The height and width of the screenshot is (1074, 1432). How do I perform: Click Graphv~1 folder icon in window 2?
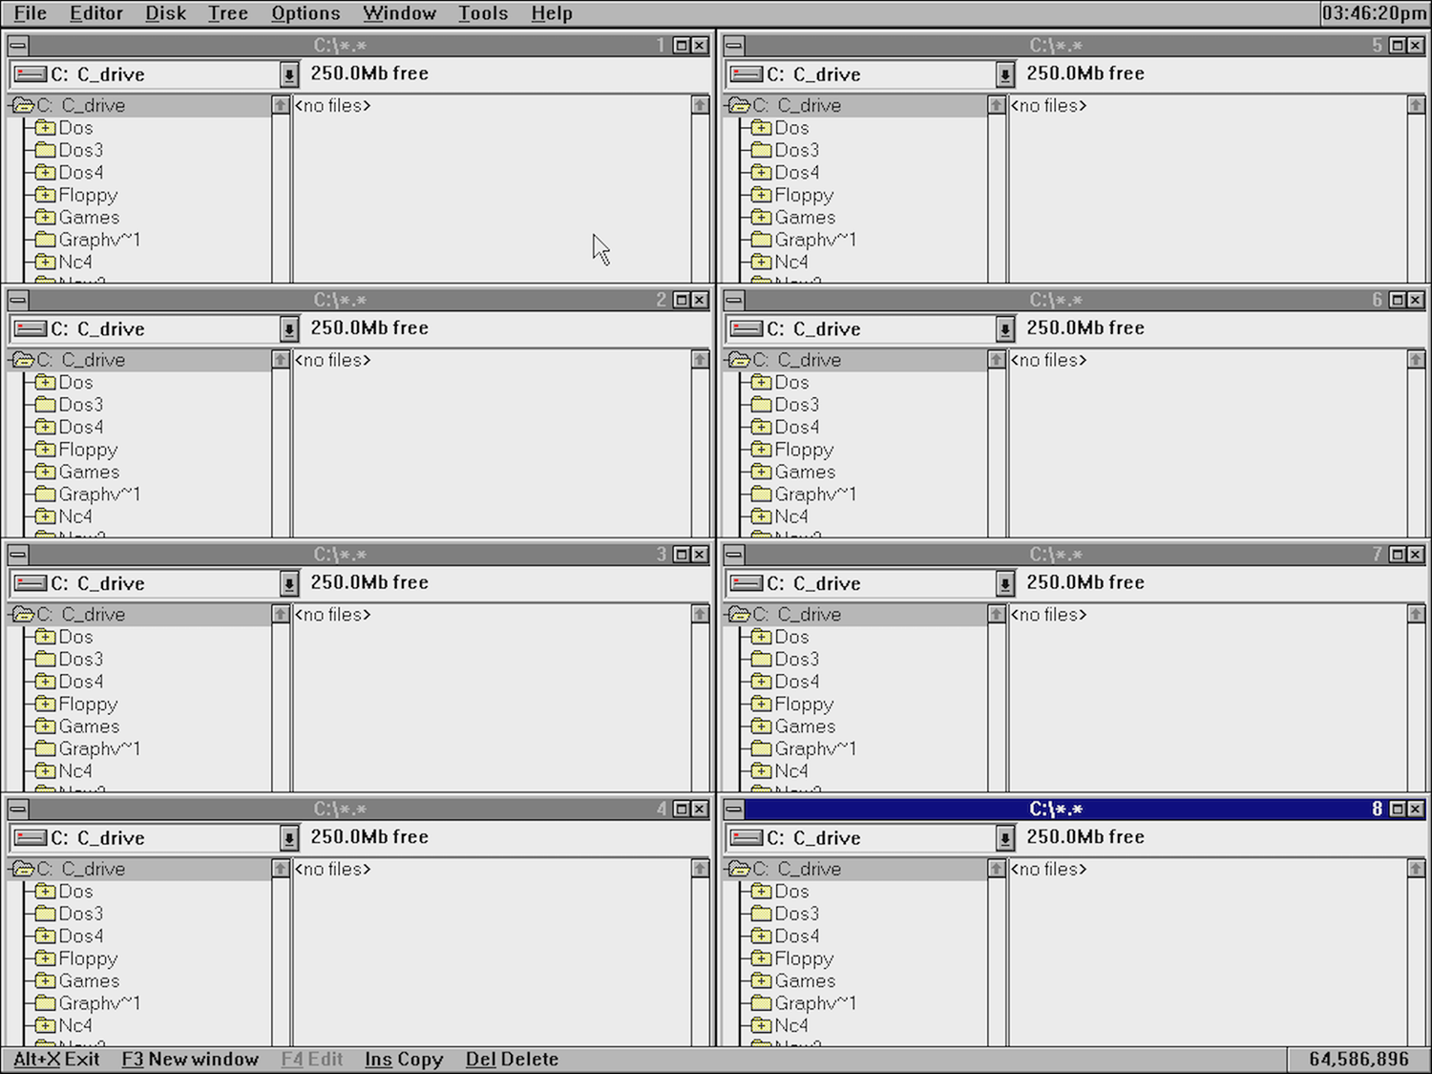(45, 494)
